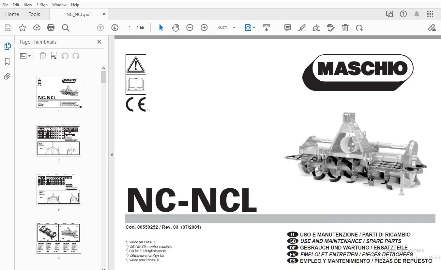Click the 'USE AND MAINTENANCE / SPARE PARTS' line
Screen dimensions: 441x270
point(351,241)
